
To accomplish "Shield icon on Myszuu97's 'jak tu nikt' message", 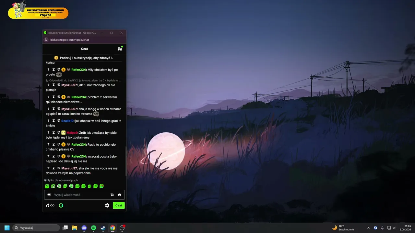I will click(x=59, y=85).
